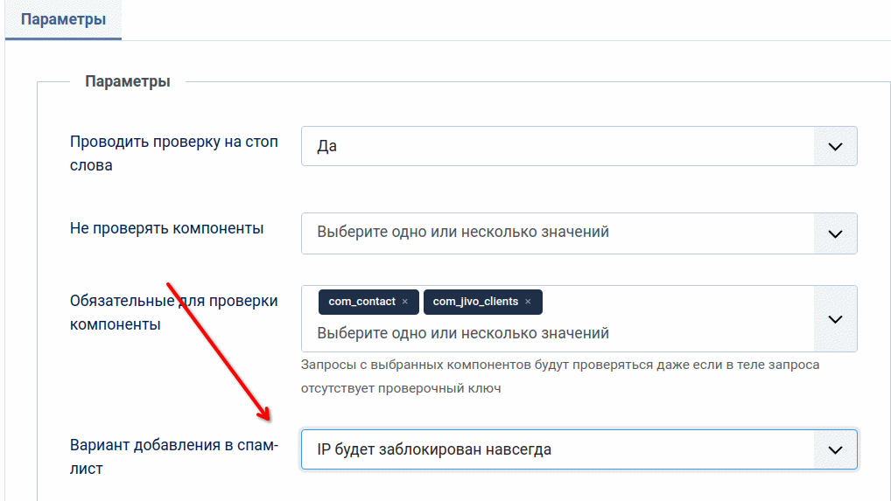The height and width of the screenshot is (501, 891).
Task: Open the "Да" stop-words dropdown
Action: point(579,146)
